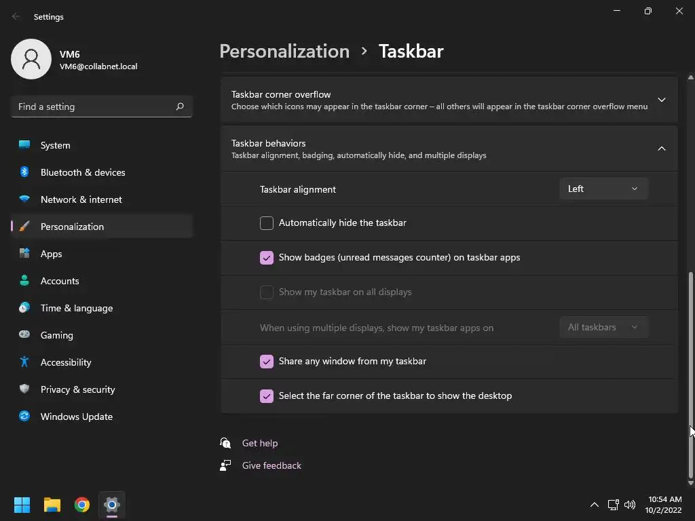Expand the Taskbar corner overflow section
This screenshot has height=521, width=695.
(x=661, y=100)
